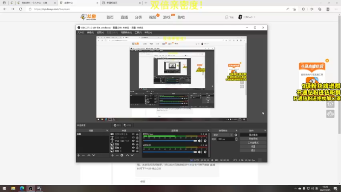Open Windows Start menu
This screenshot has height=192, width=341.
(x=4, y=188)
